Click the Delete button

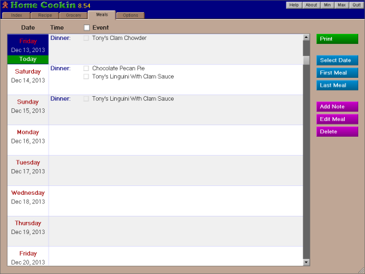[x=337, y=132]
